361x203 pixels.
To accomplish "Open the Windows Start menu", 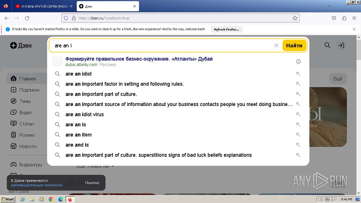I will pos(8,199).
